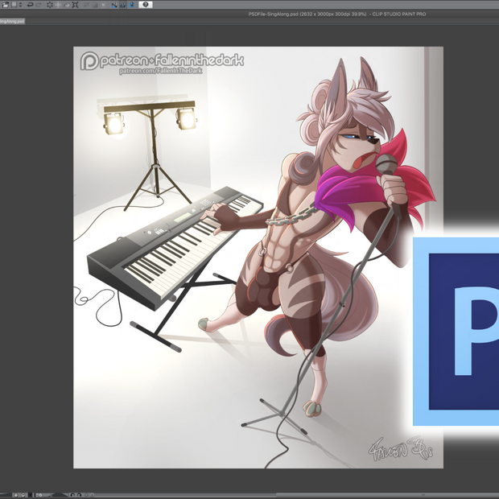Toggle Show Border of Selected Area

(x=104, y=5)
